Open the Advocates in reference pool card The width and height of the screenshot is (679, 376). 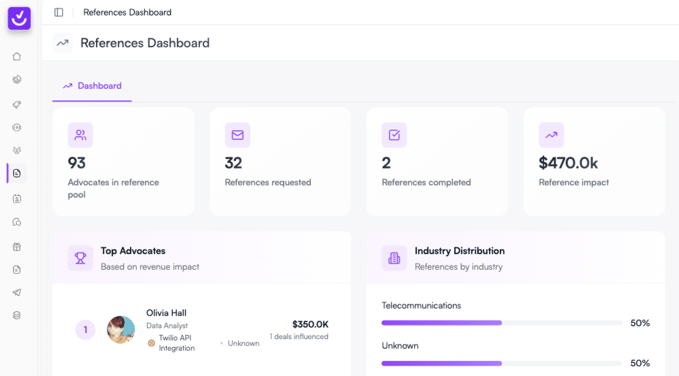tap(123, 161)
